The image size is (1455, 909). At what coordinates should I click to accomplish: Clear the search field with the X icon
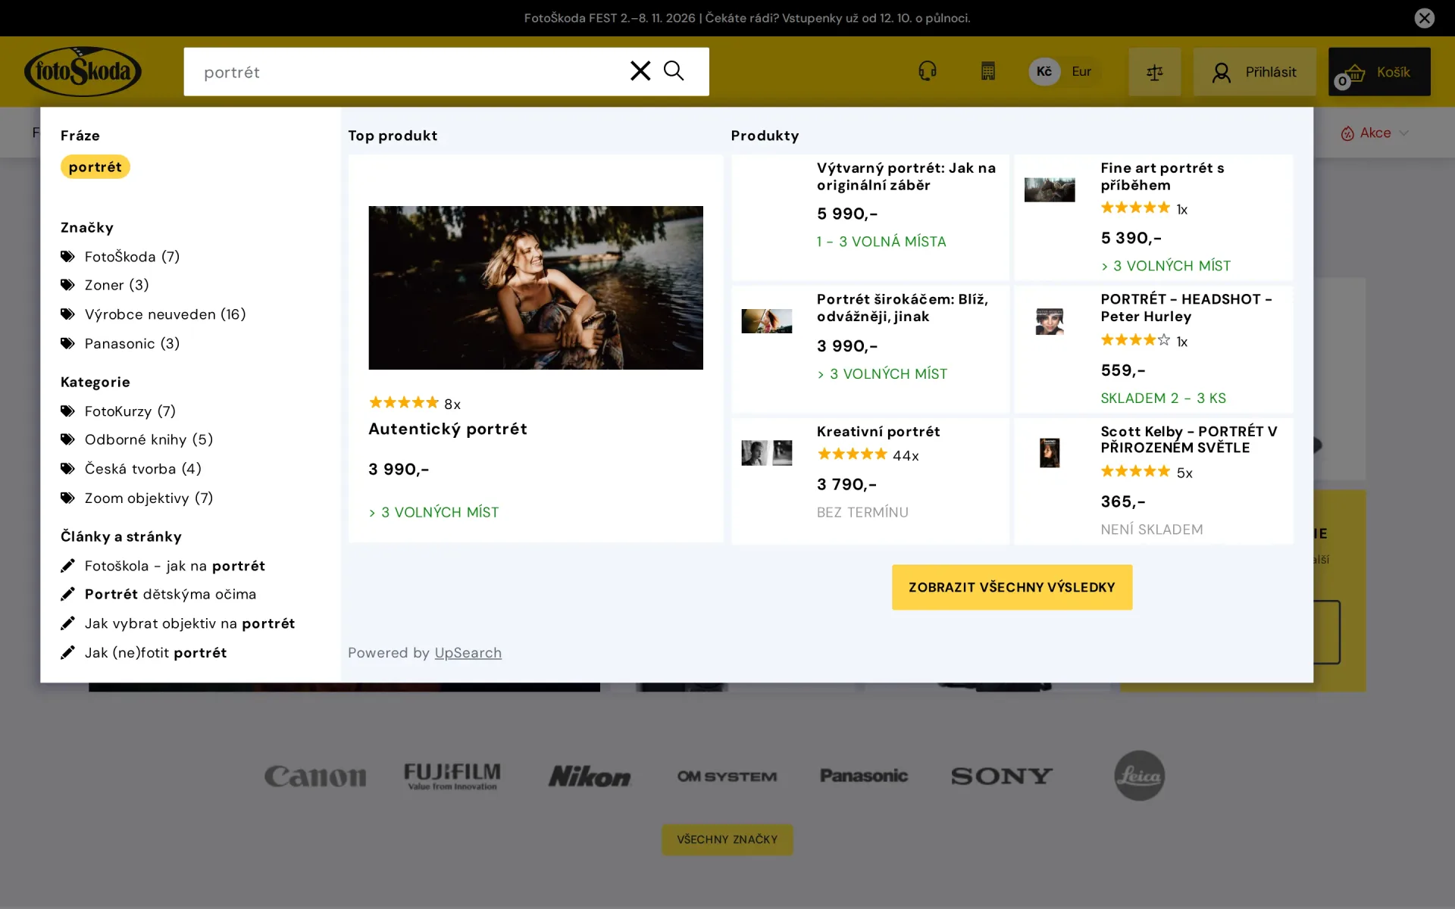pos(640,71)
